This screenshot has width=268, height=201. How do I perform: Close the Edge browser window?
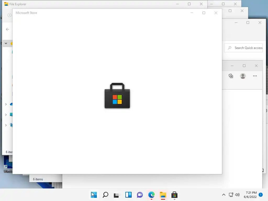coord(256,66)
